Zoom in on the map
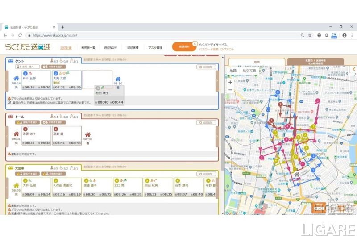This screenshot has width=357, height=238. point(230,82)
